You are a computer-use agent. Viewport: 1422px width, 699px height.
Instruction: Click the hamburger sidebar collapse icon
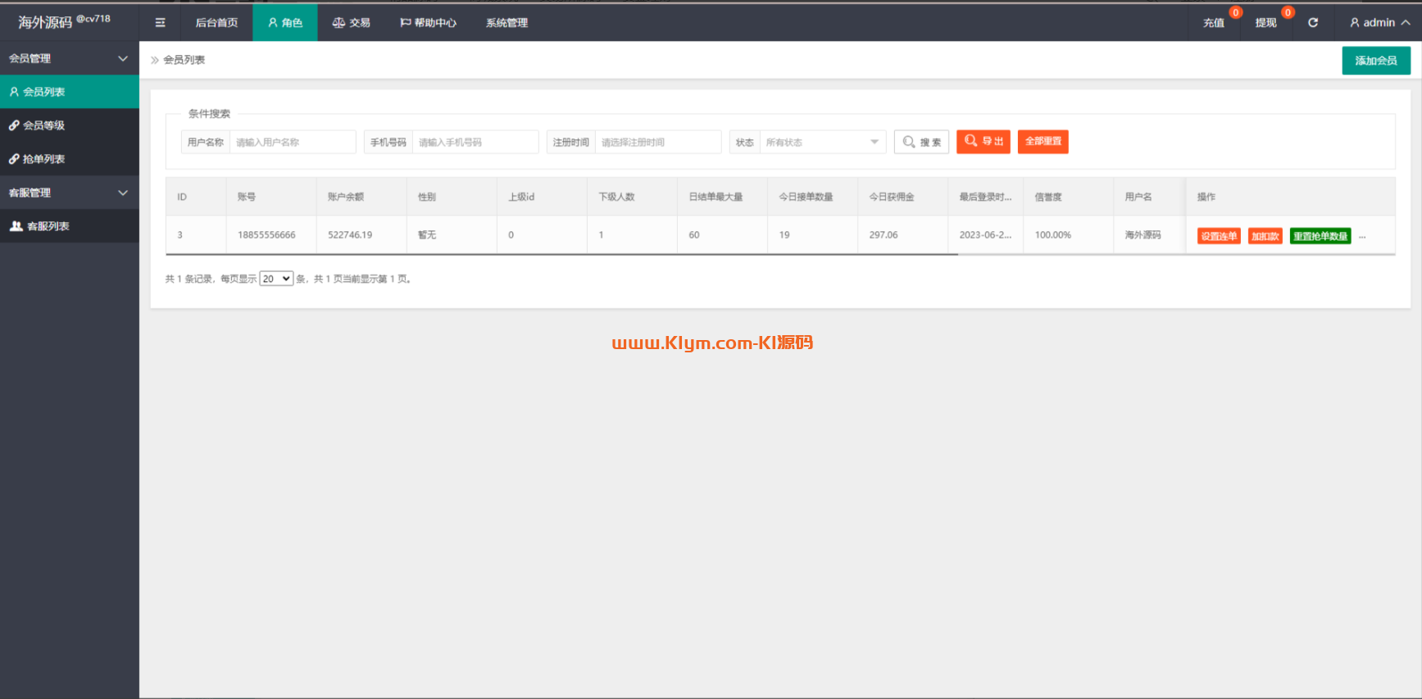click(x=160, y=23)
